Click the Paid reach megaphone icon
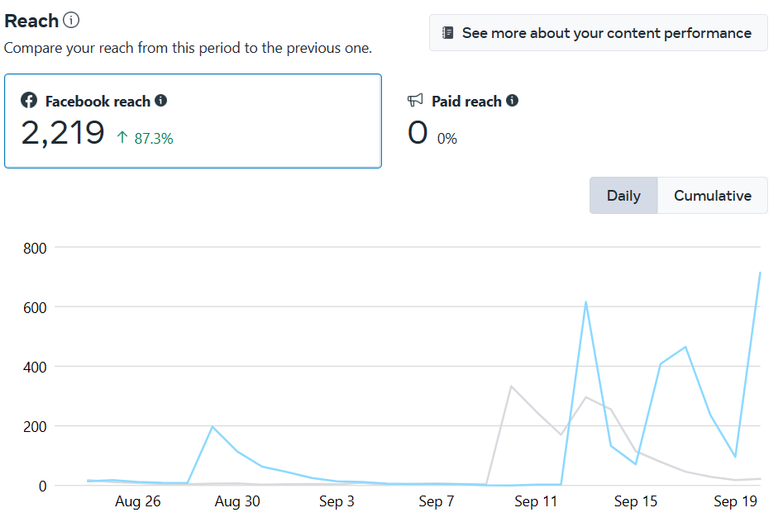 416,101
